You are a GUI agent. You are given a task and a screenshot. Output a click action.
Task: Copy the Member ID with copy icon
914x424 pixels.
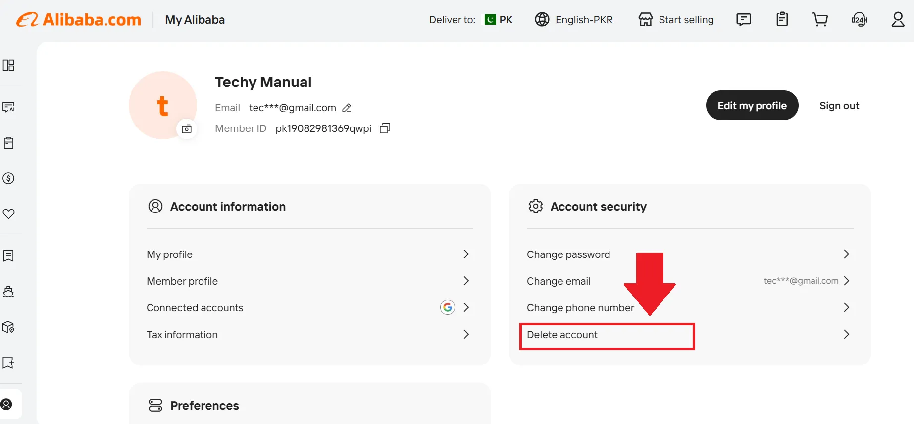385,128
